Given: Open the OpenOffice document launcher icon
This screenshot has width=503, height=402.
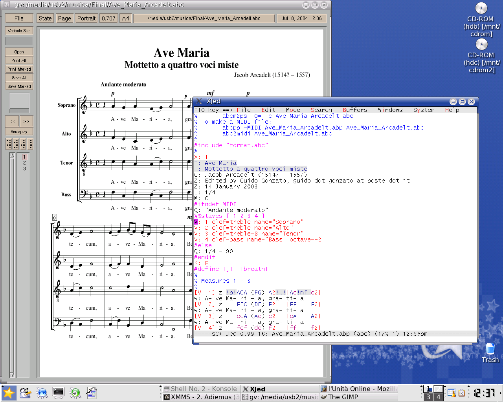Looking at the screenshot, I should 92,392.
